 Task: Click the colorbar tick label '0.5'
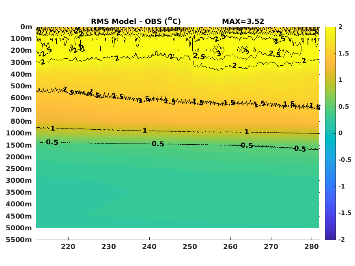pos(344,107)
